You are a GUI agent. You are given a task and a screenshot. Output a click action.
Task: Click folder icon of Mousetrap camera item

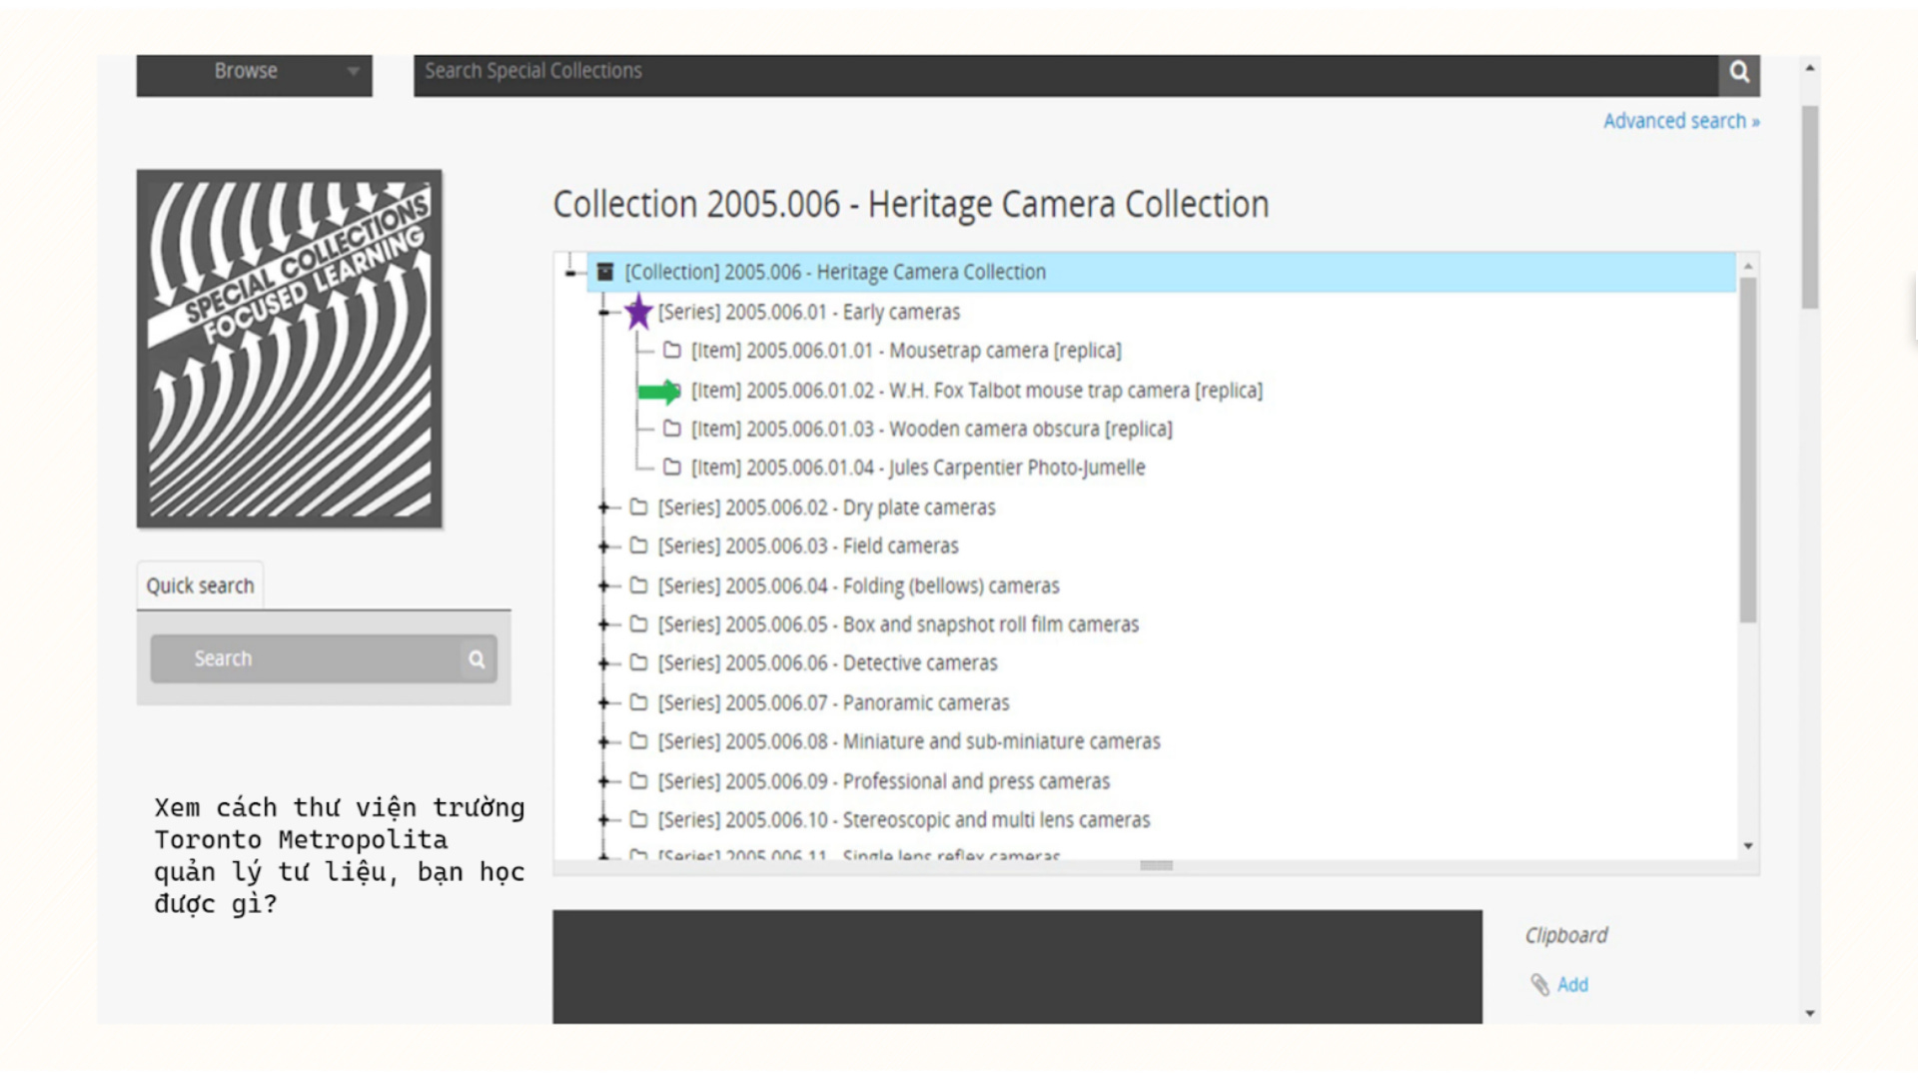pos(672,351)
